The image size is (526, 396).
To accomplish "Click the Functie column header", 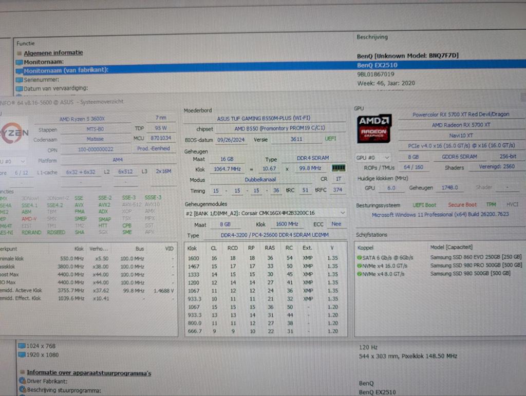I will [x=26, y=43].
